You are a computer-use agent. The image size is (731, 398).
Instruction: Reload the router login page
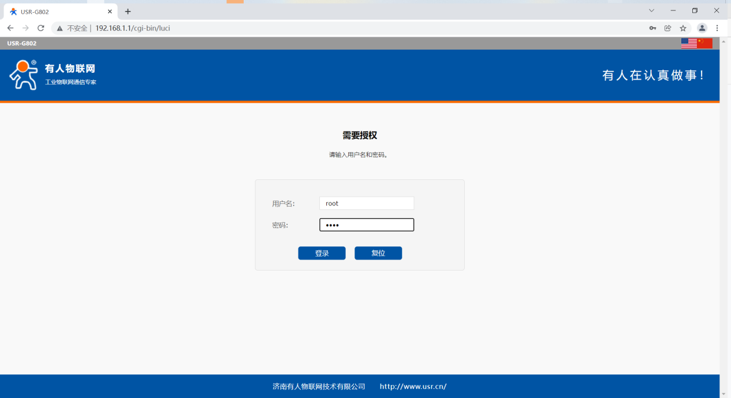[41, 28]
